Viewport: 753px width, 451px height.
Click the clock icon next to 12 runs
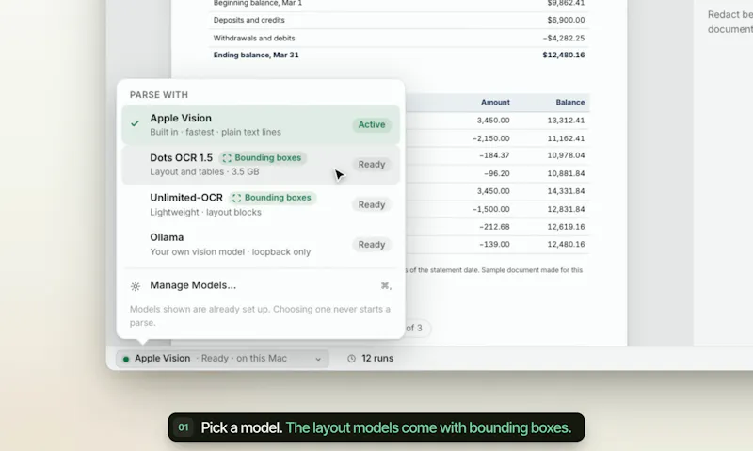tap(351, 359)
